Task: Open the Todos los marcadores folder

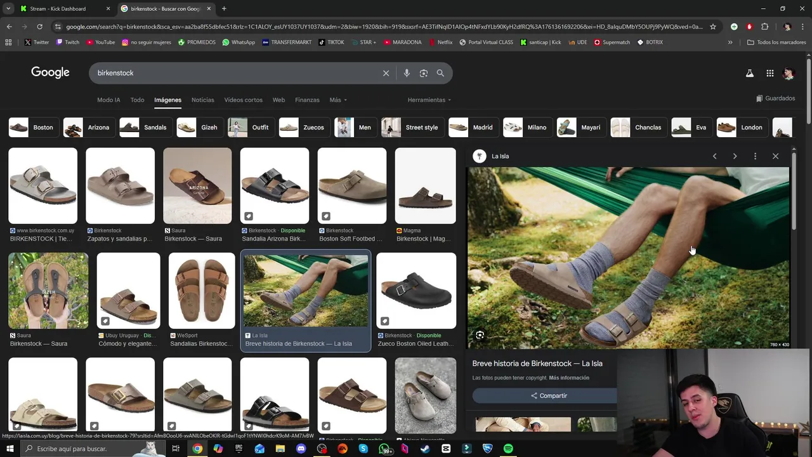Action: 776,43
